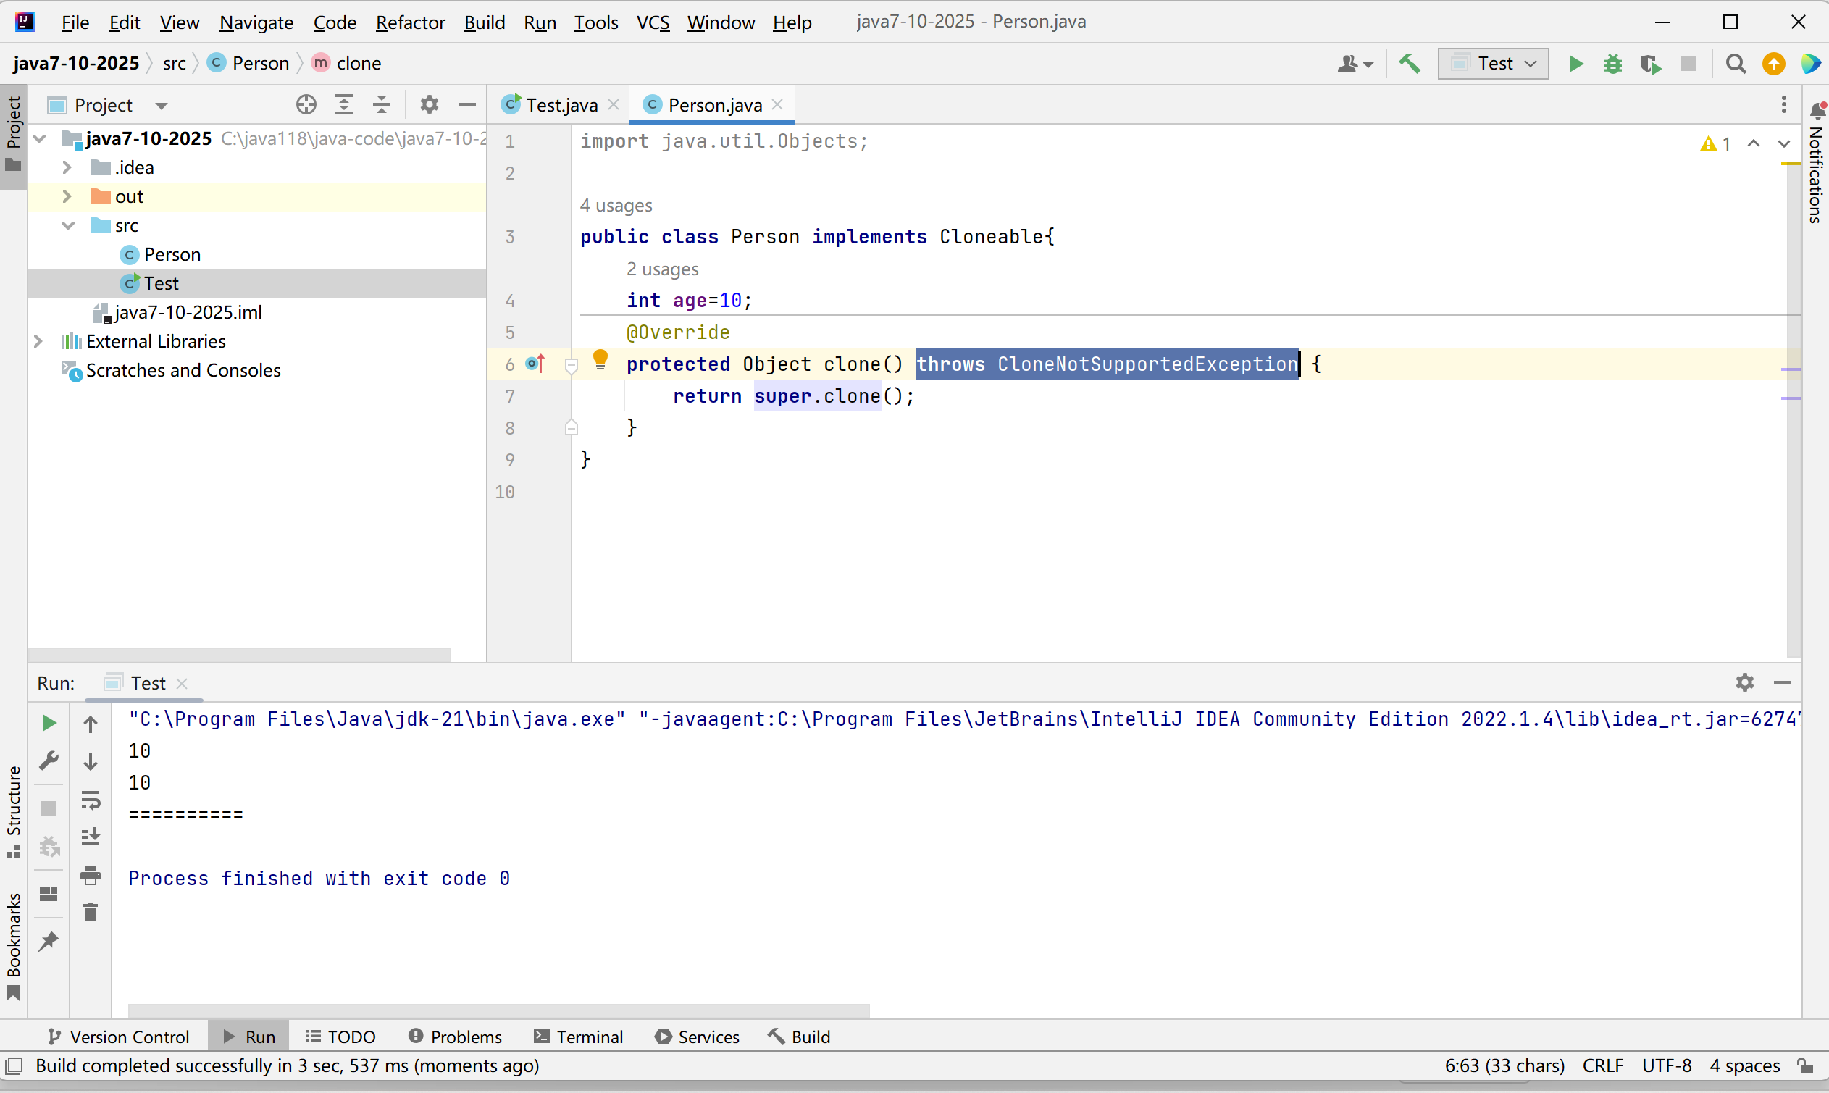Viewport: 1829px width, 1093px height.
Task: Click the Print icon in Run panel
Action: tap(91, 875)
